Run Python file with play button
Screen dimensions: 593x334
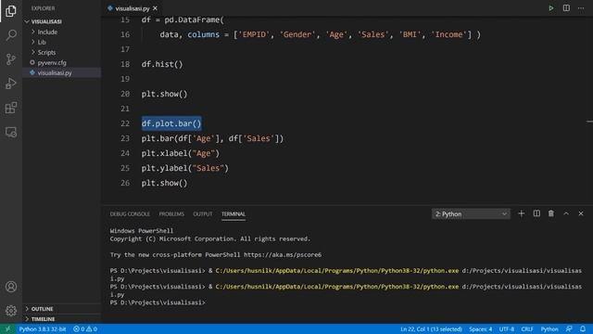551,8
